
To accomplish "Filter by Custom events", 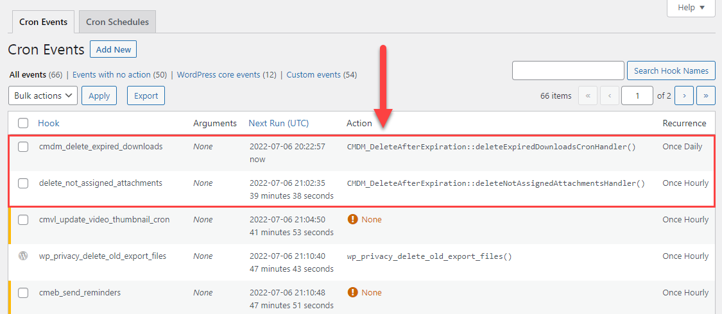I will tap(314, 74).
